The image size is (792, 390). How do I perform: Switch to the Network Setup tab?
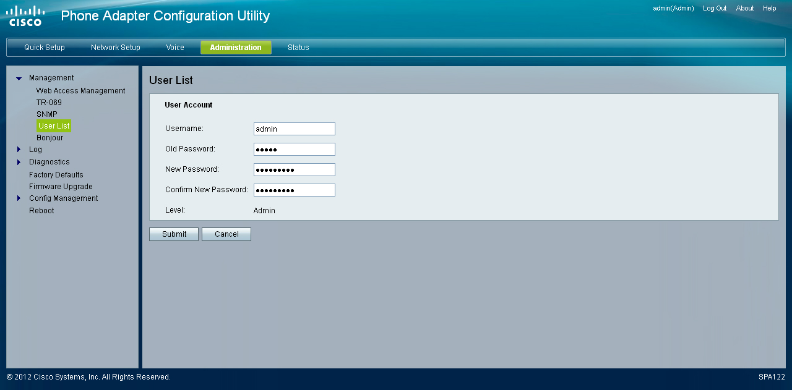[116, 48]
